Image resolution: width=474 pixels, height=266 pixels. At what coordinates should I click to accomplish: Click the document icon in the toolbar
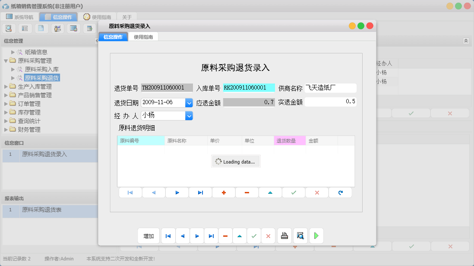tap(41, 28)
